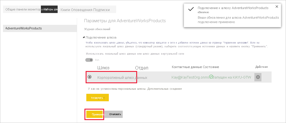Viewport: 286px width, 123px height.
Task: Click the Kay@KayTestOrg contact email
Action: 190,77
